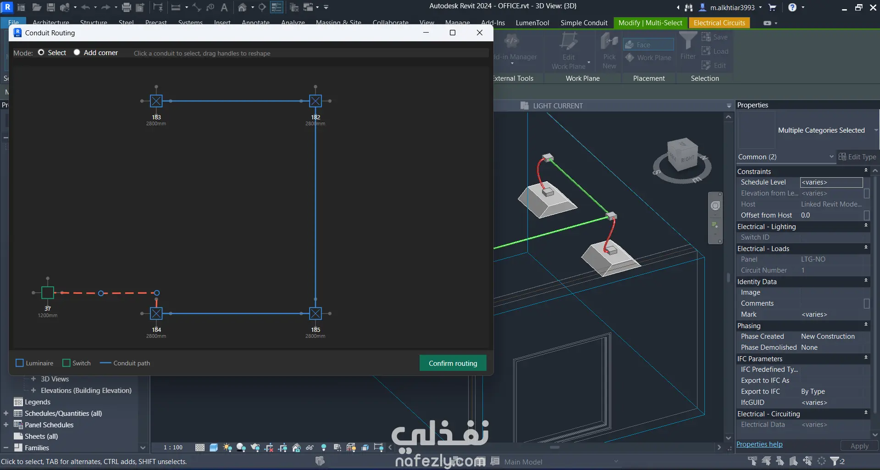Collapse the Identity Data properties group
Image resolution: width=880 pixels, height=470 pixels.
click(866, 281)
